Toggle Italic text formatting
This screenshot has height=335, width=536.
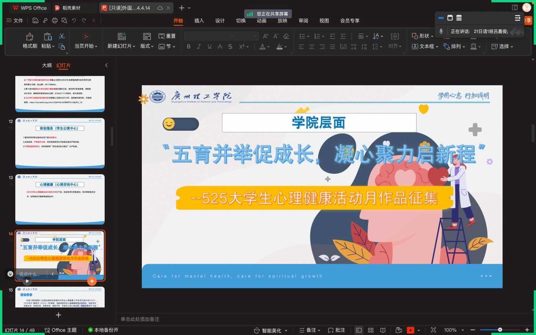198,47
